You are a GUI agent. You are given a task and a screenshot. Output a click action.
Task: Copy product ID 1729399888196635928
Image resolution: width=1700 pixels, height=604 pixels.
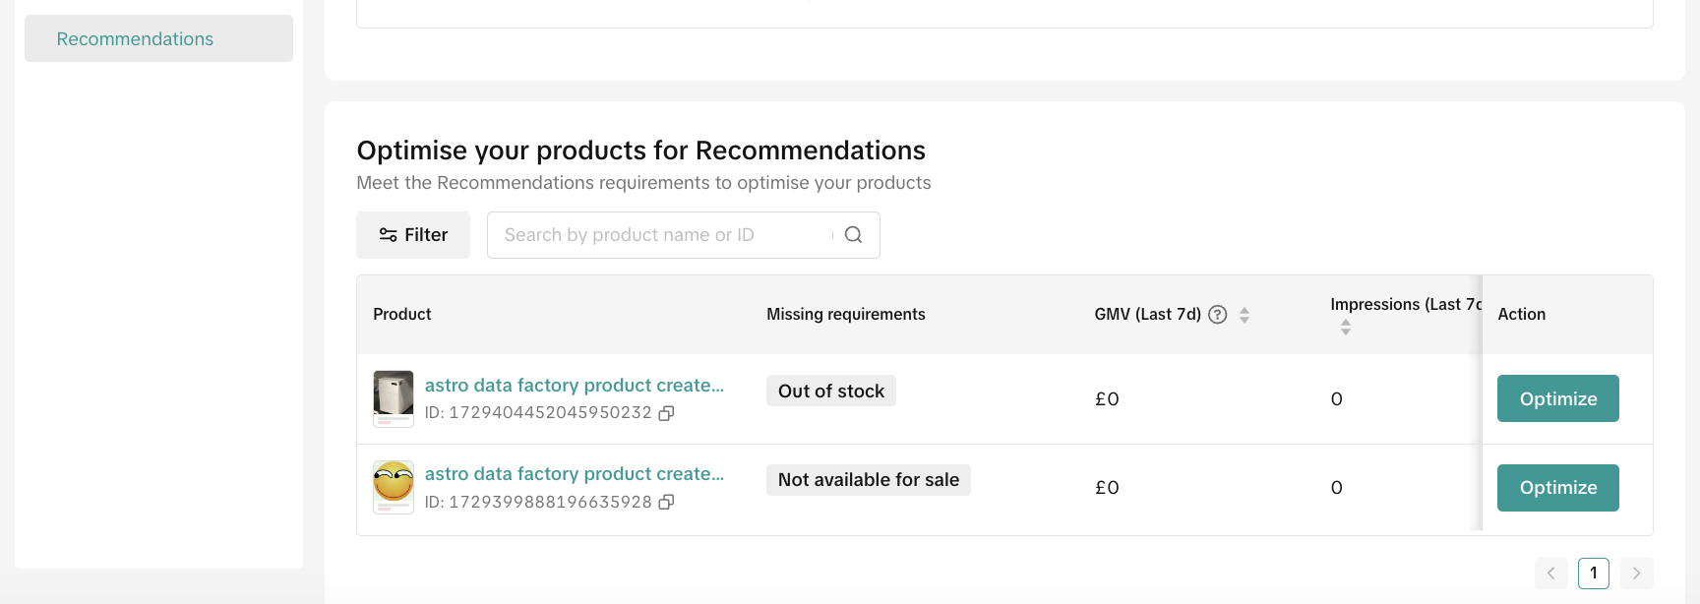click(x=666, y=502)
